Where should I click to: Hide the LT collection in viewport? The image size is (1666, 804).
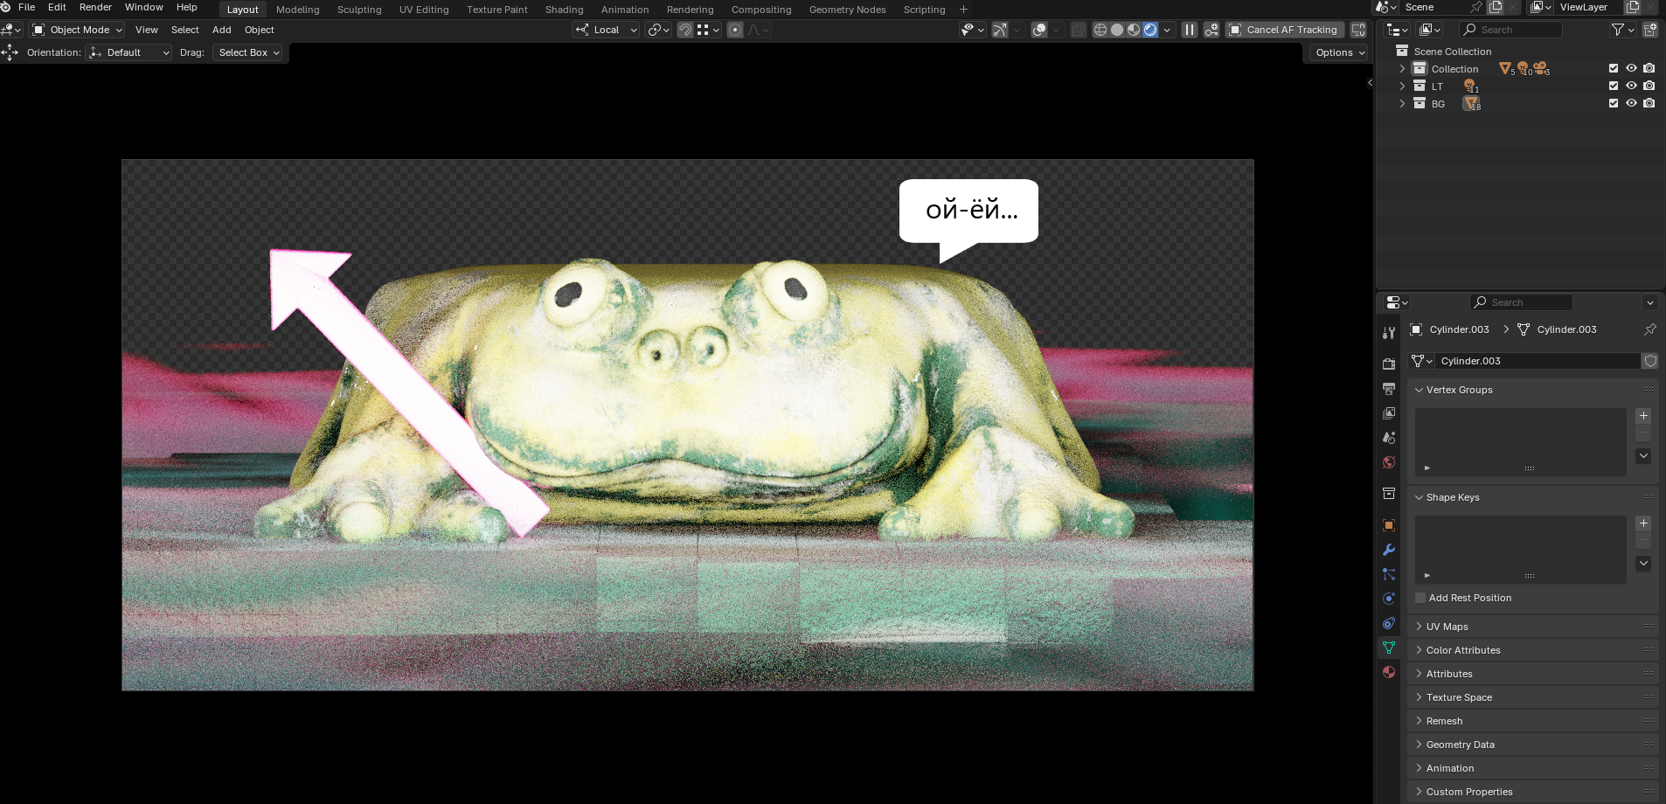tap(1631, 86)
